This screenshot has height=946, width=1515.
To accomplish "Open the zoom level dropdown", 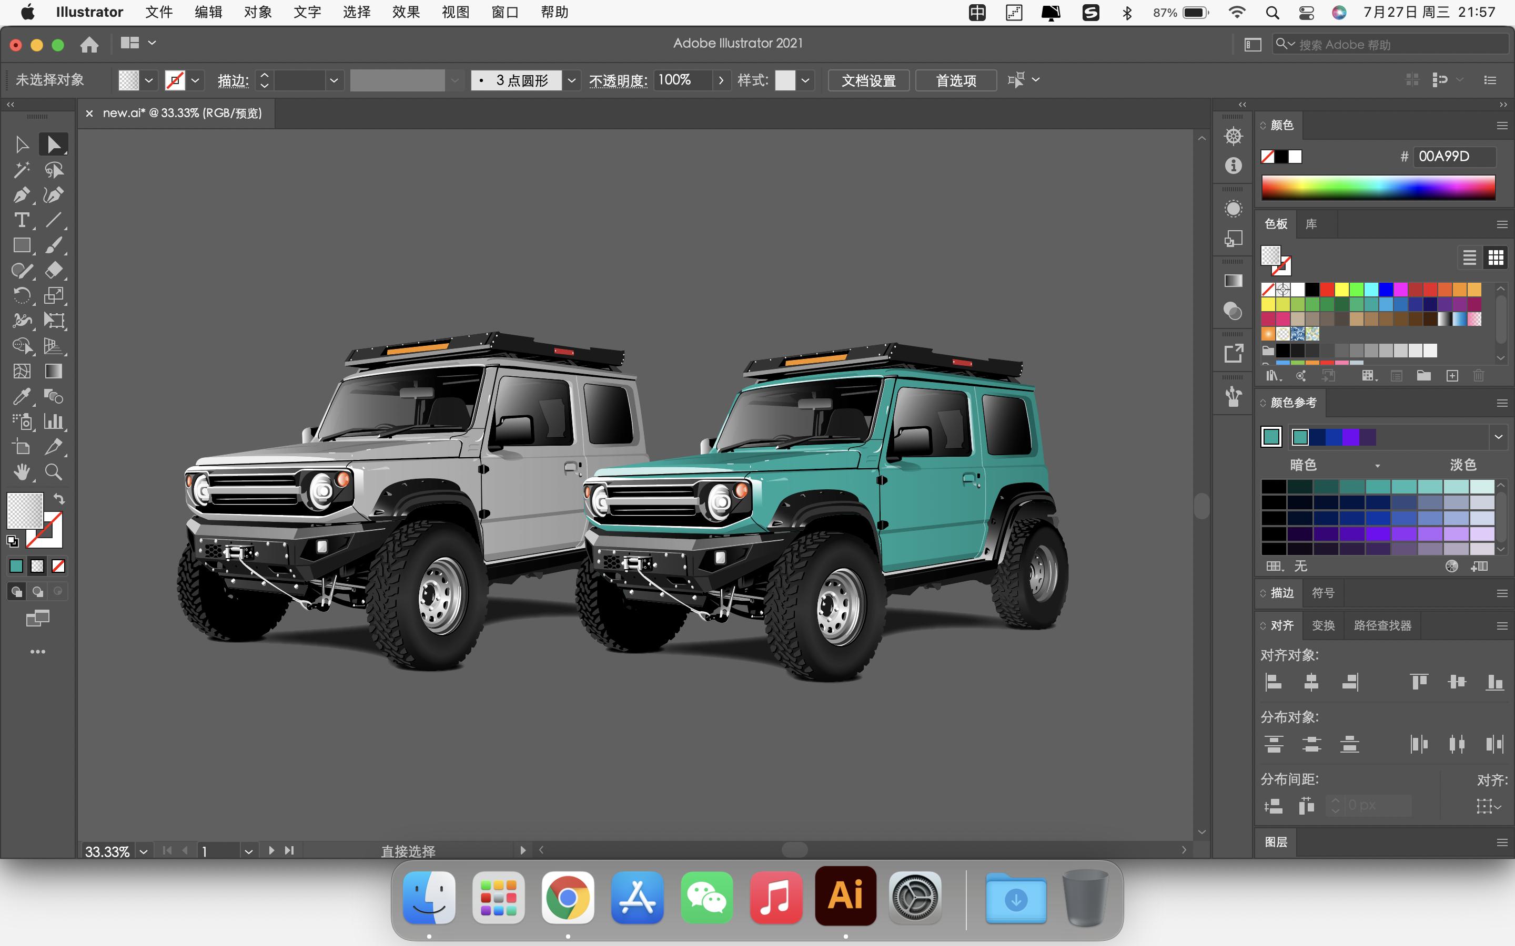I will pyautogui.click(x=144, y=851).
